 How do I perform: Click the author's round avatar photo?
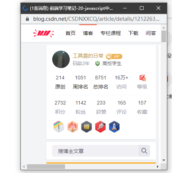(x=61, y=59)
